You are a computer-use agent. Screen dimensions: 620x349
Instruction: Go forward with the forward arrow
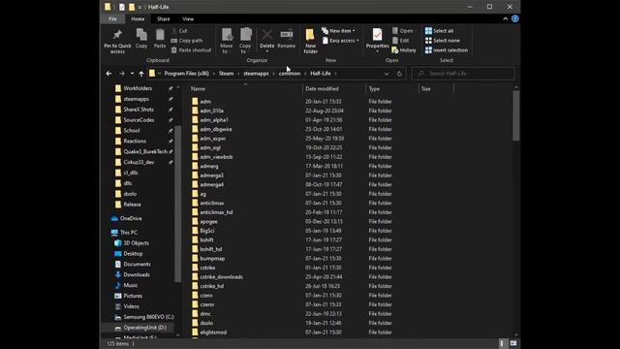pos(122,74)
